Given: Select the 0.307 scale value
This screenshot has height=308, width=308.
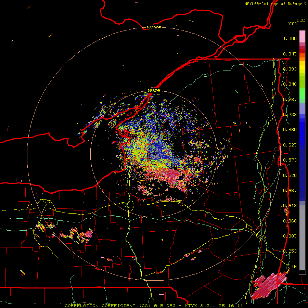Looking at the screenshot, I should [x=290, y=236].
